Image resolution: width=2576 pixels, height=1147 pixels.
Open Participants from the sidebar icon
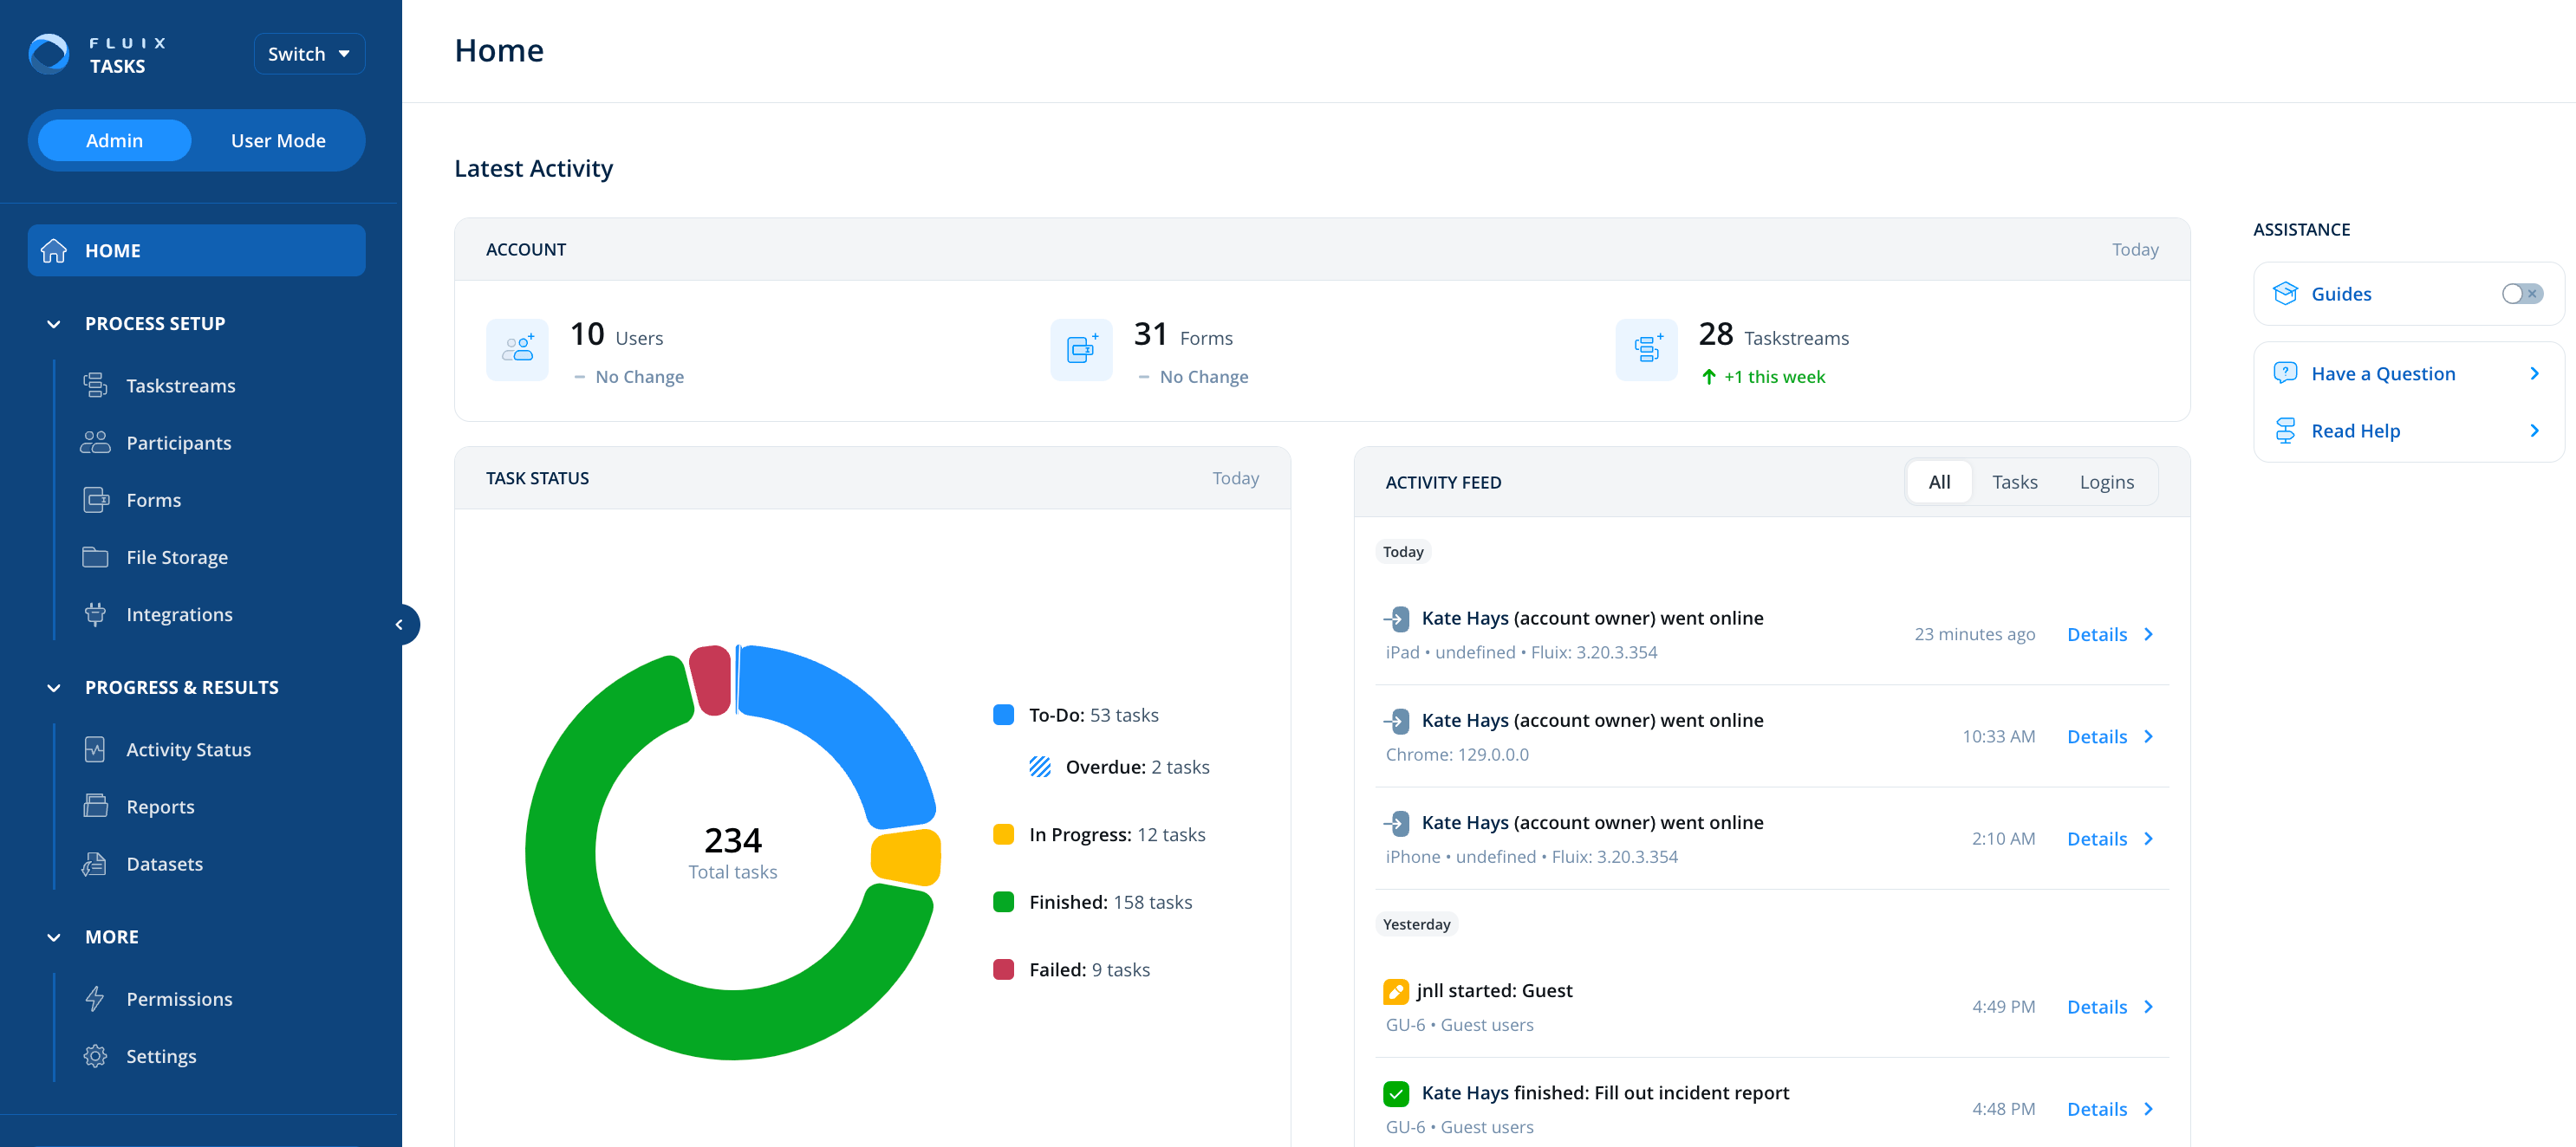[95, 442]
